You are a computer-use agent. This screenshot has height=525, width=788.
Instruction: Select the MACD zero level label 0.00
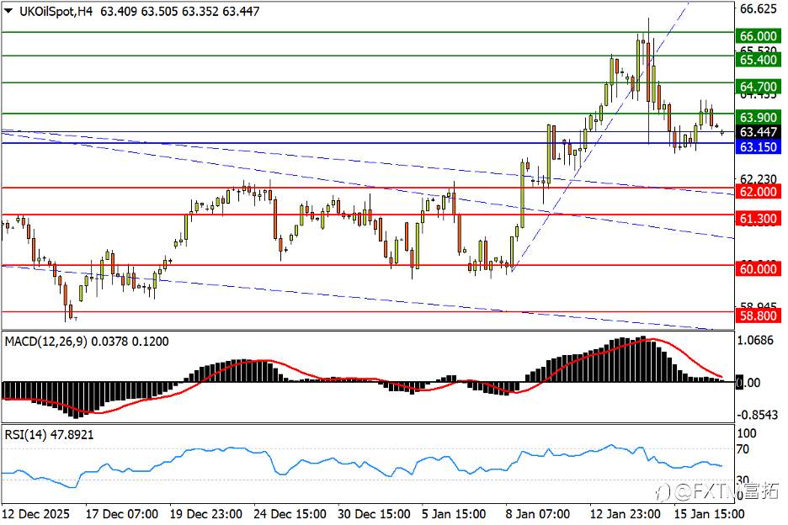coord(748,382)
